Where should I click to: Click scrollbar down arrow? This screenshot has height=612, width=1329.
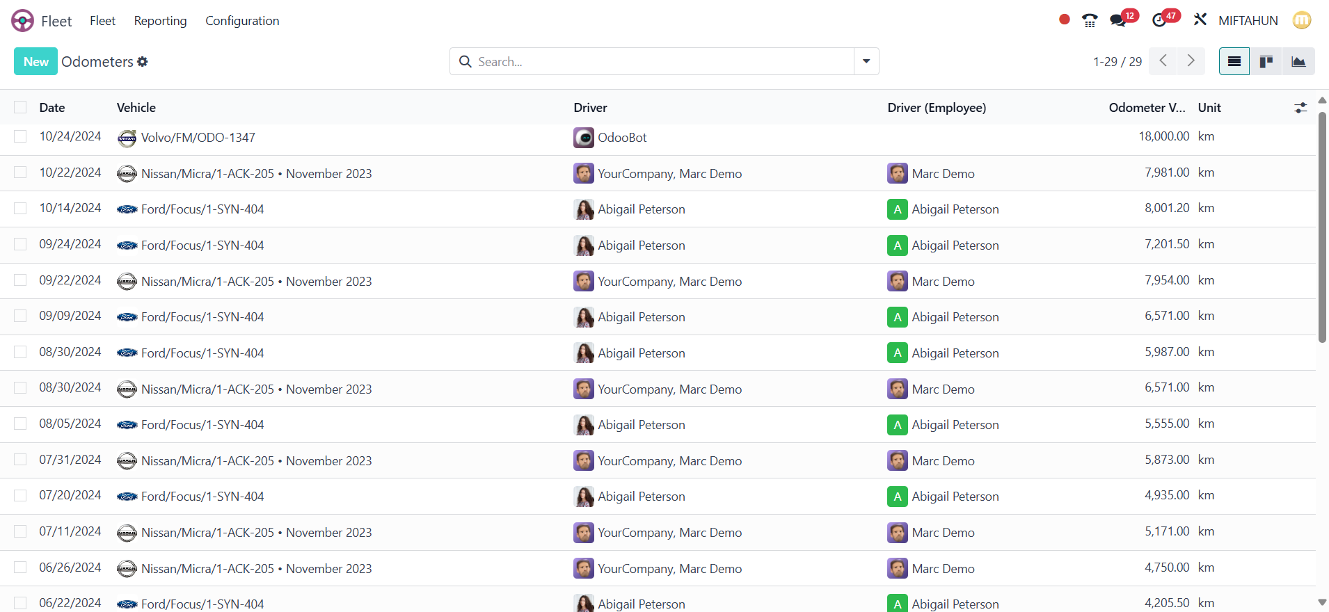(x=1322, y=602)
